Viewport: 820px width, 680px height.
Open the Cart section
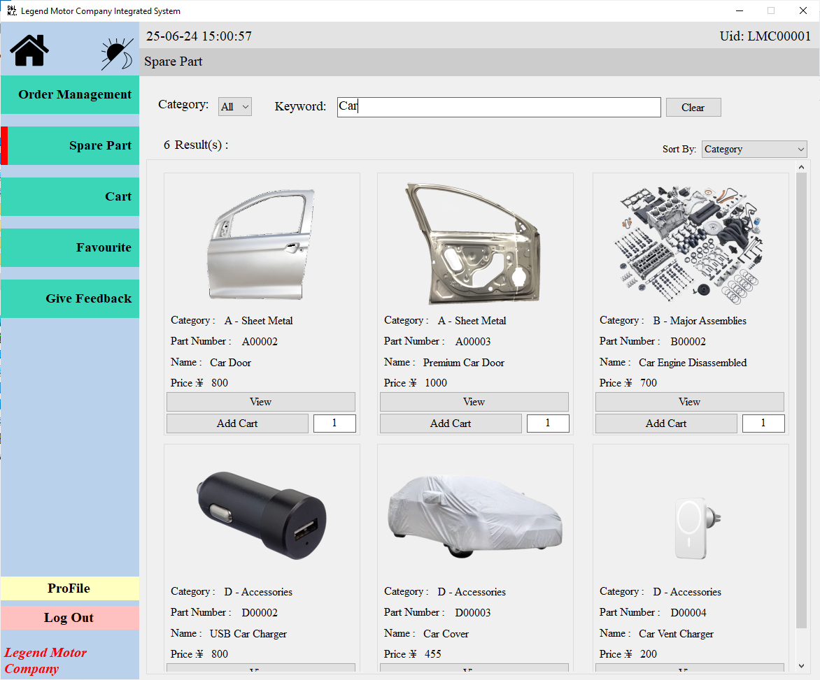click(x=69, y=196)
